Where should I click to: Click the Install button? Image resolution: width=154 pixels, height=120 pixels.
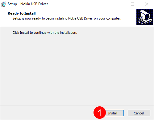coord(112,113)
